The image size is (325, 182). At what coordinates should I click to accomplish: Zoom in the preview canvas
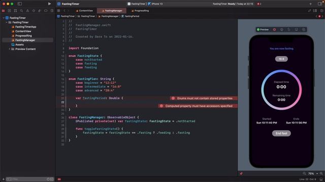pos(321,173)
